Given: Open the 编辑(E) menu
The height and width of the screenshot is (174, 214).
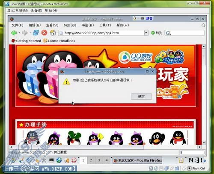Looking at the screenshot, I should click(x=35, y=25).
